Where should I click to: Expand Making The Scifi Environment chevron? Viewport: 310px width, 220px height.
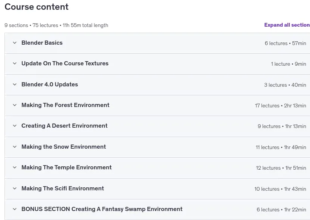(15, 188)
